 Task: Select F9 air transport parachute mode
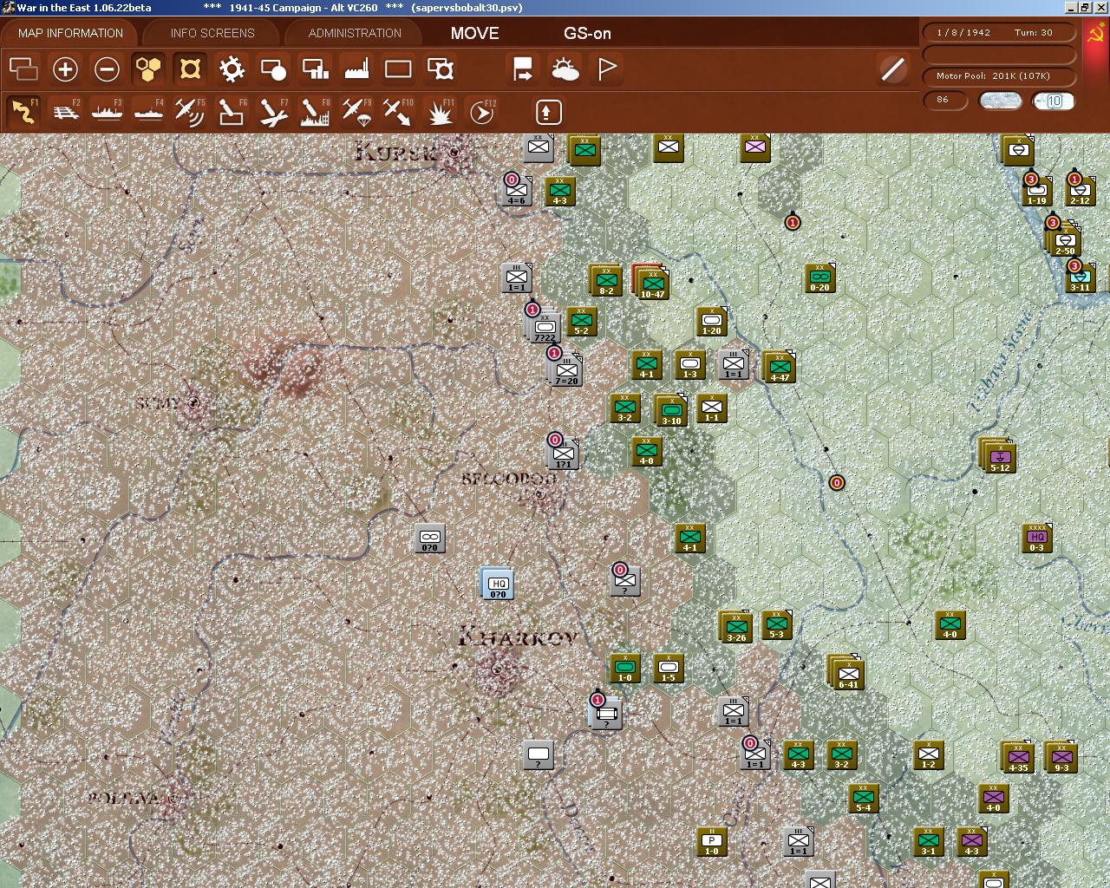pos(356,111)
